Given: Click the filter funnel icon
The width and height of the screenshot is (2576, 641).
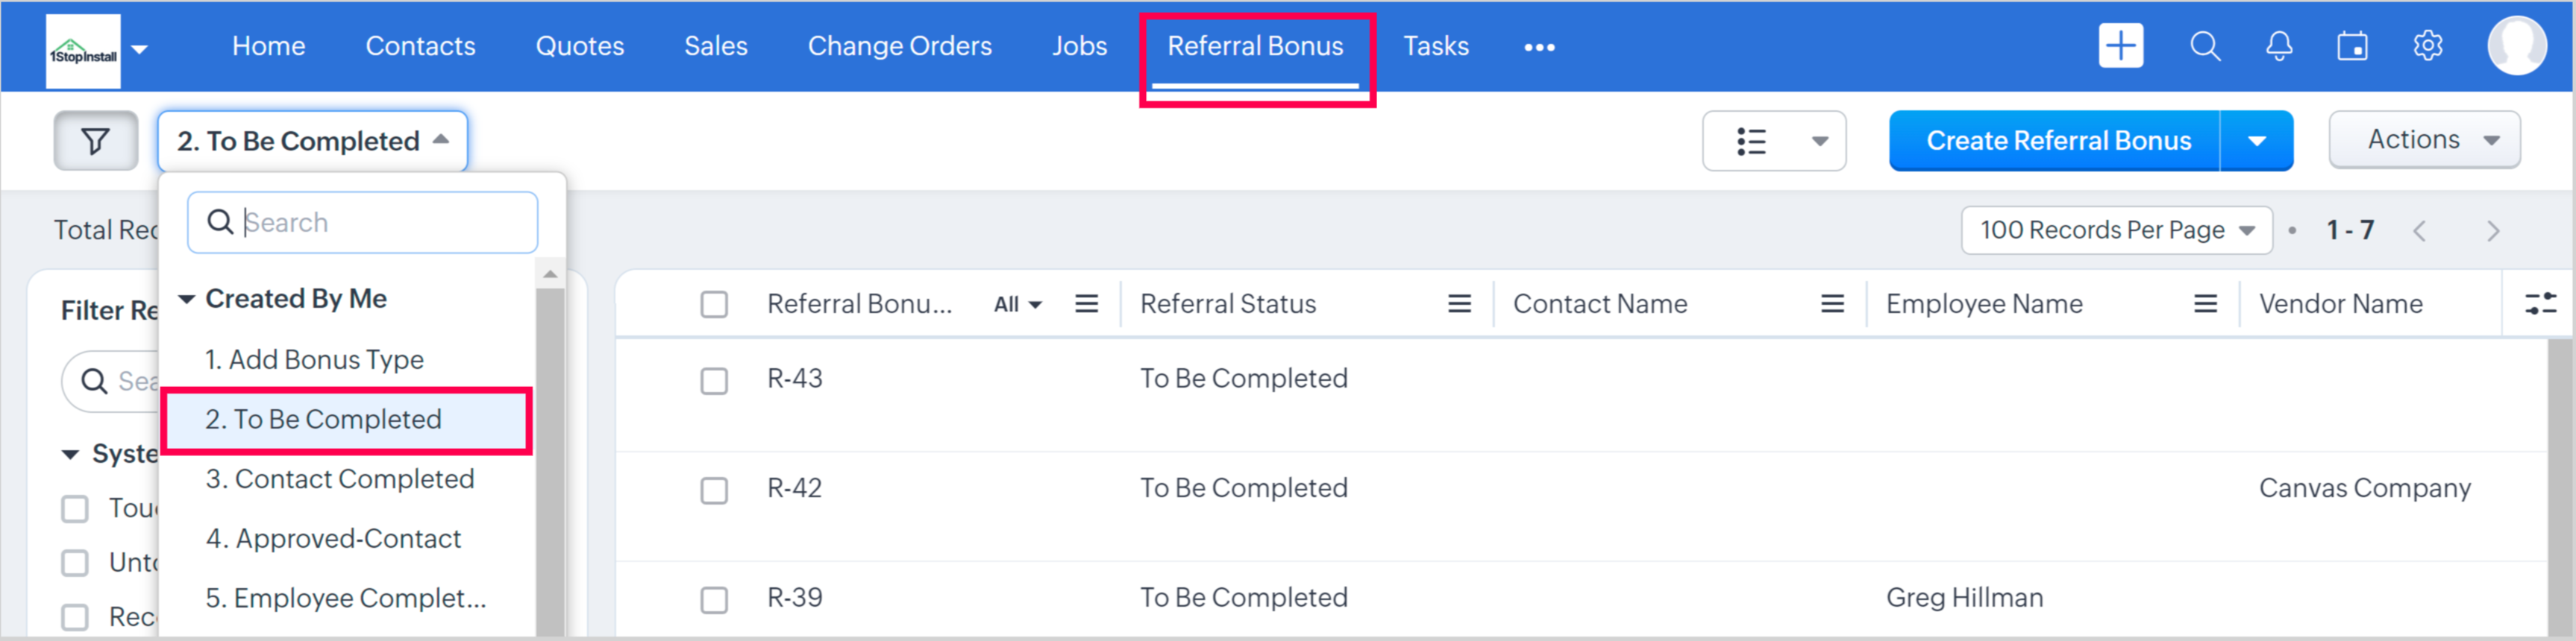Looking at the screenshot, I should (95, 141).
